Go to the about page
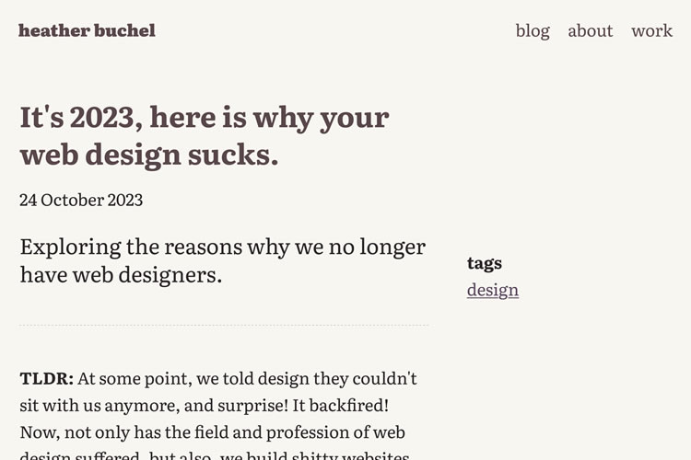The width and height of the screenshot is (691, 460). (590, 30)
